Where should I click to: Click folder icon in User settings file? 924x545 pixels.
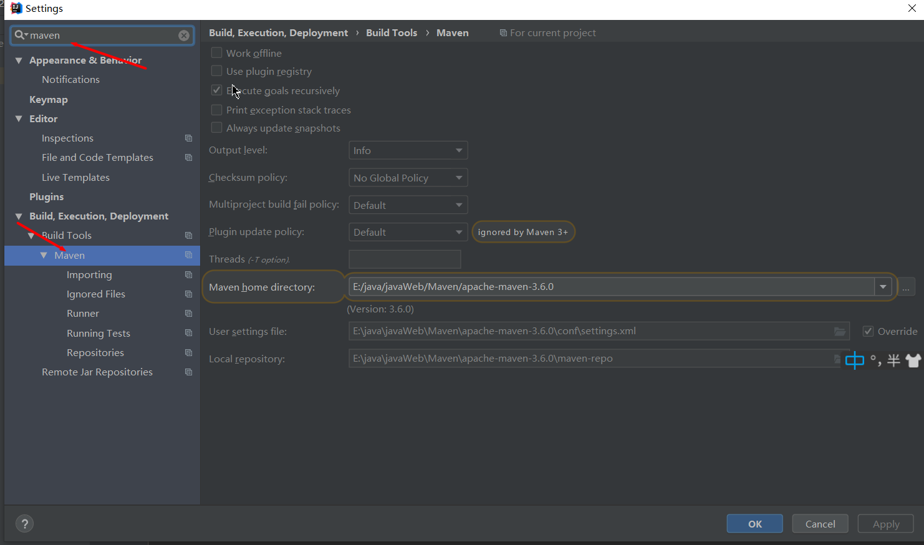pyautogui.click(x=840, y=332)
